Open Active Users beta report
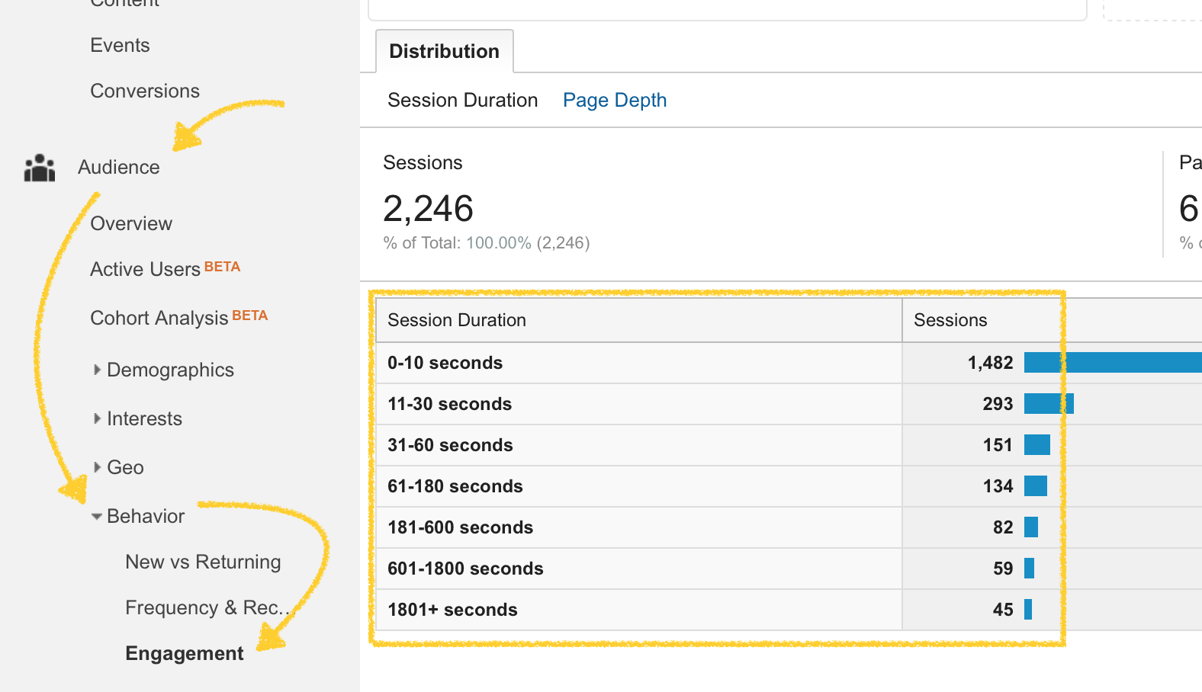The height and width of the screenshot is (692, 1202). 165,268
